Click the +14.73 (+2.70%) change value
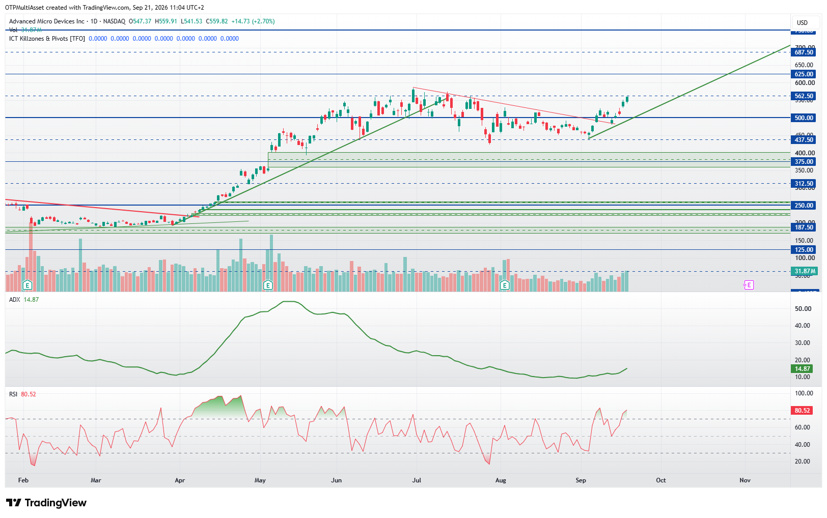Screen dimensions: 827x518 (x=253, y=21)
